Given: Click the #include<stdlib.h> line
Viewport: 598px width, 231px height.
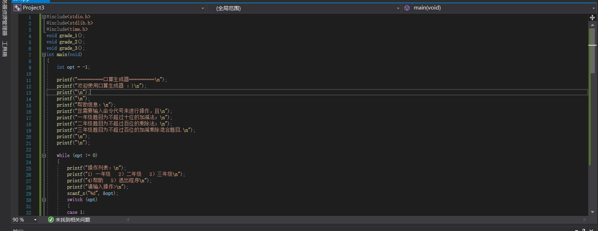Looking at the screenshot, I should tap(70, 23).
